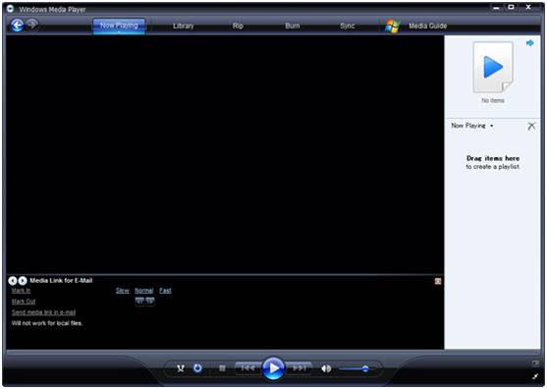Show previous enhancement panel
This screenshot has height=389, width=547.
pyautogui.click(x=12, y=281)
